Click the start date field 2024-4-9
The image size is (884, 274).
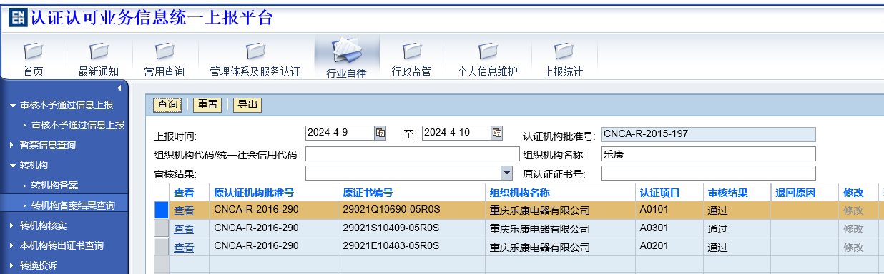coord(340,133)
